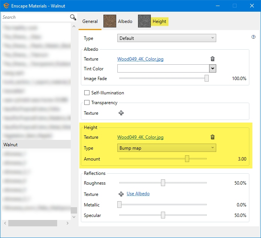The height and width of the screenshot is (238, 261).
Task: Open Albedo Wood049_4K_Color.jpg texture link
Action: tap(140, 59)
